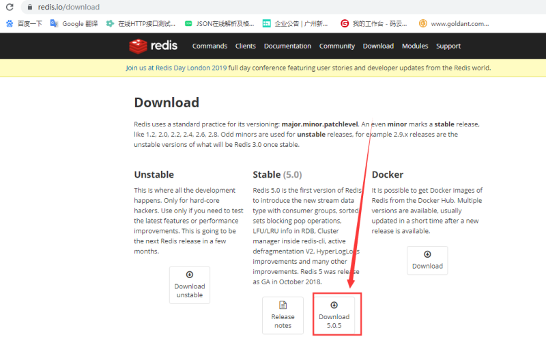This screenshot has width=546, height=341.
Task: Open the 在线HTTP接口测试 bookmark
Action: 141,24
